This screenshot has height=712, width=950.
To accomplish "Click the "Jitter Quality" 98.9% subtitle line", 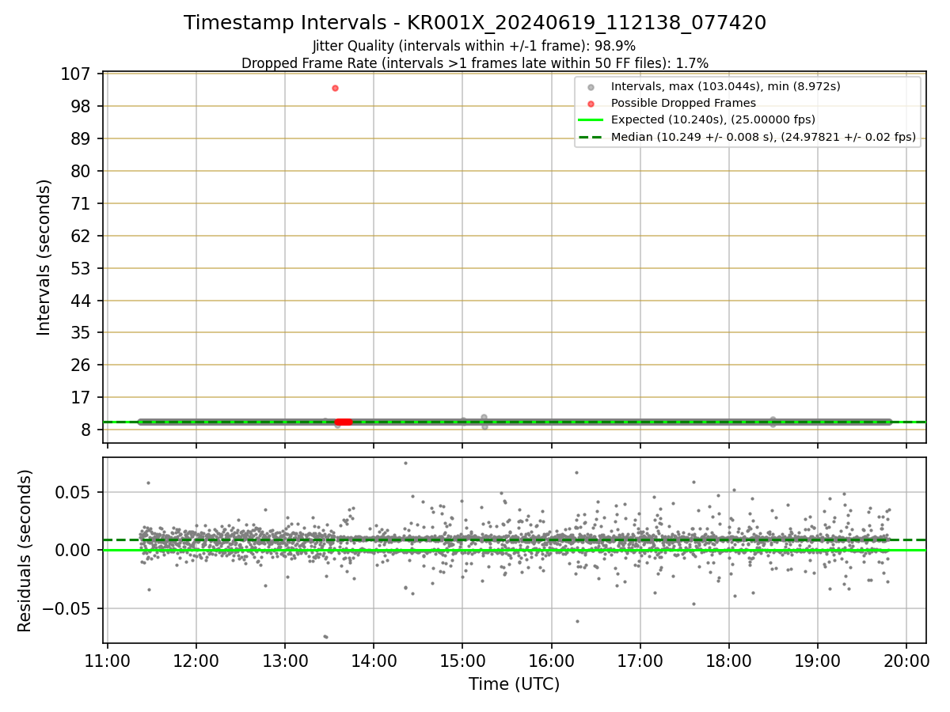I will (474, 47).
